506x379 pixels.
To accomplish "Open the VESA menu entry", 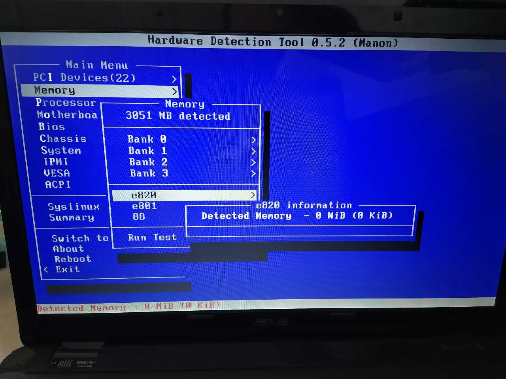I will tap(57, 173).
